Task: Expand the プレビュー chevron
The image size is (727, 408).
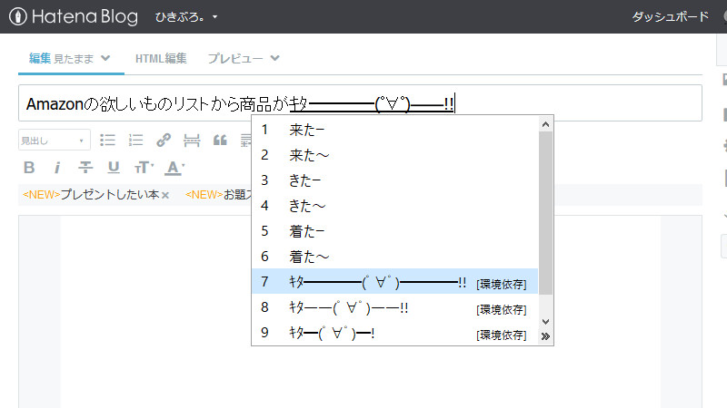Action: click(x=275, y=58)
